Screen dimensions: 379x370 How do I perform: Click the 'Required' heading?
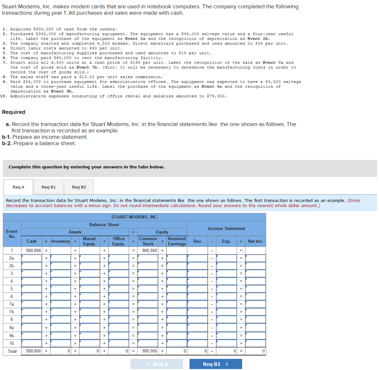(14, 112)
